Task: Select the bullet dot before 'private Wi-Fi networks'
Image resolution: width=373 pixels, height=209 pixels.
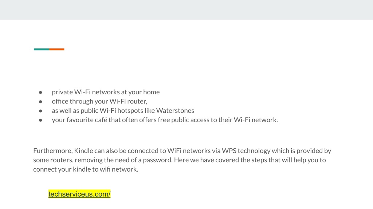Action: tap(40, 92)
